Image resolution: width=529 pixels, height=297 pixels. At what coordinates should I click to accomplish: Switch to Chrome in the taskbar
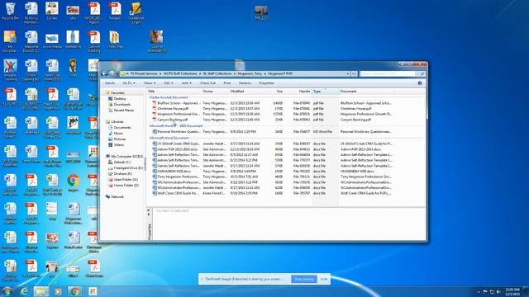point(74,291)
